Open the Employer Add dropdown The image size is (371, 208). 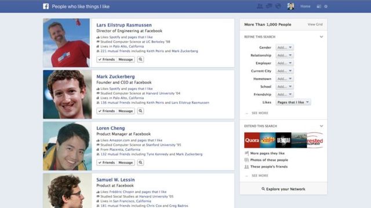[285, 63]
